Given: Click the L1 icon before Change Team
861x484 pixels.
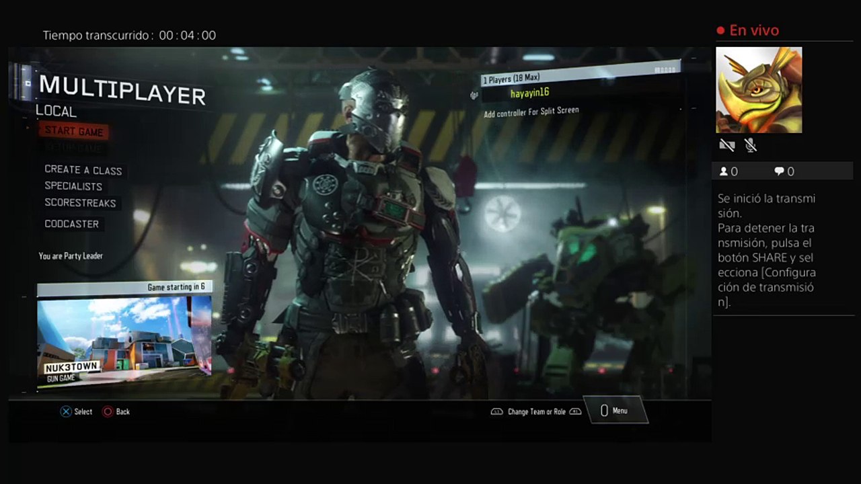Looking at the screenshot, I should (x=497, y=411).
